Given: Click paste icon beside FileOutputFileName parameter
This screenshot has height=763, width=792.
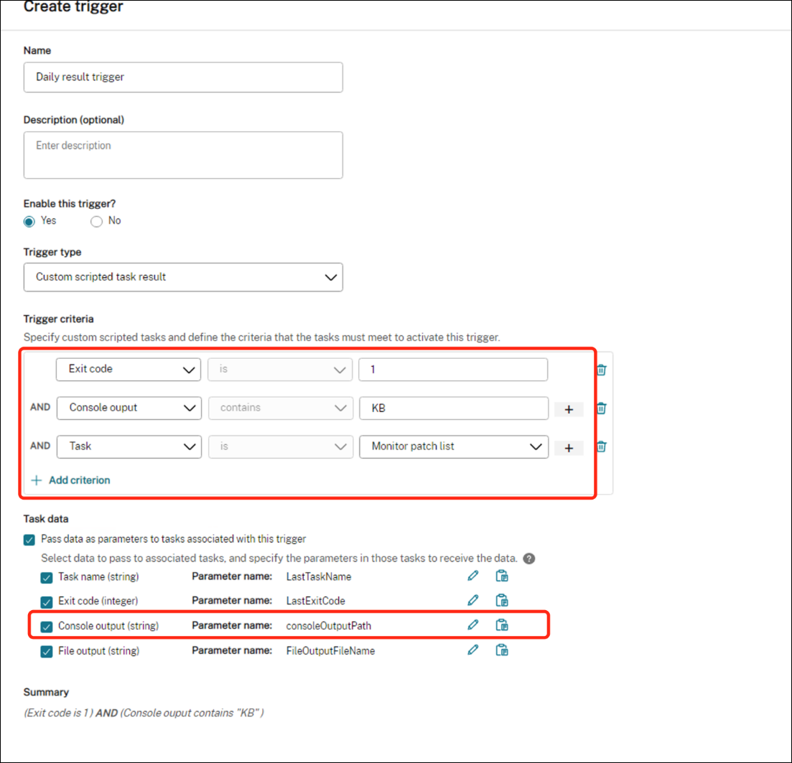Looking at the screenshot, I should point(503,650).
